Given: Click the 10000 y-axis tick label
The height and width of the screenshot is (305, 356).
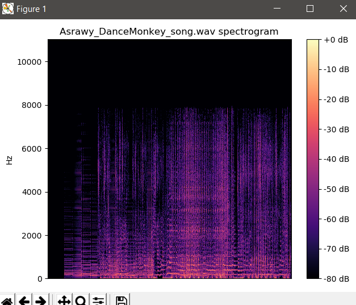Looking at the screenshot, I should pyautogui.click(x=30, y=62).
